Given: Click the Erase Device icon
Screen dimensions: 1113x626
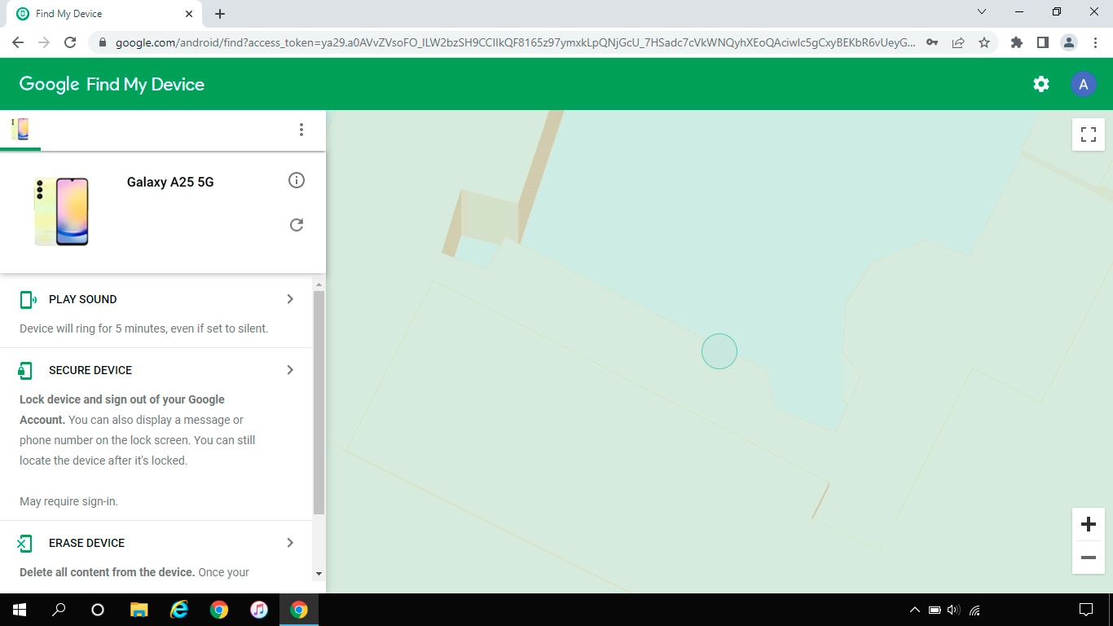Looking at the screenshot, I should click(x=25, y=543).
